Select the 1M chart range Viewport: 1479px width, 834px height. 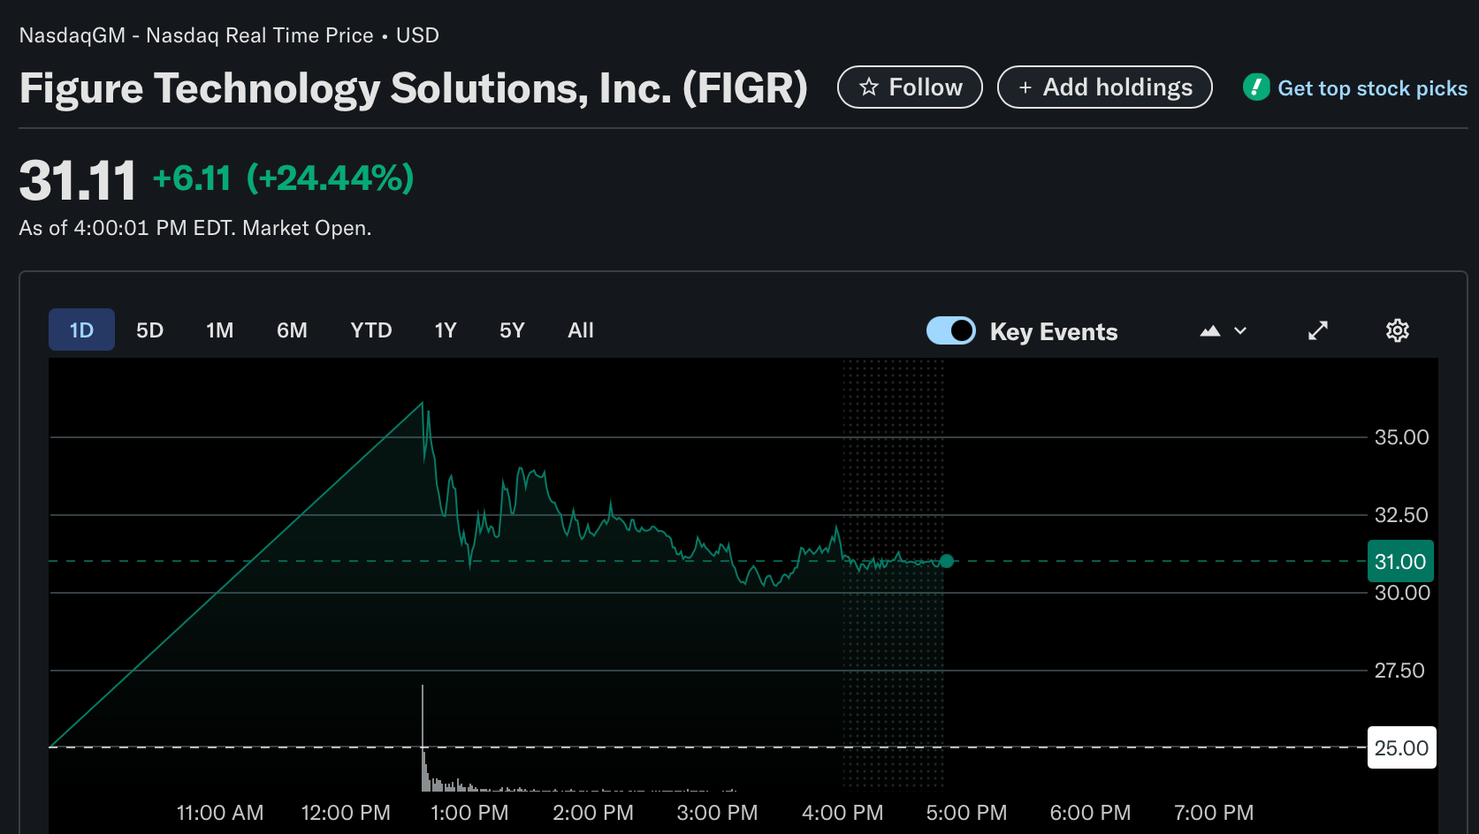tap(219, 330)
